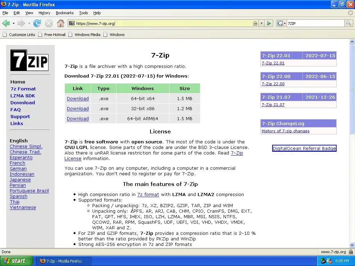
Task: Click the 7-Zip Firefox taskbar button
Action: 64,261
